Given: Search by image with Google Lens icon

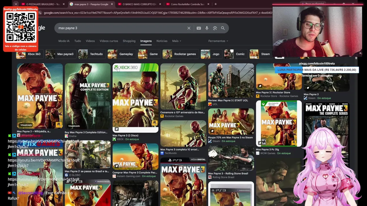Looking at the screenshot, I should tap(215, 28).
